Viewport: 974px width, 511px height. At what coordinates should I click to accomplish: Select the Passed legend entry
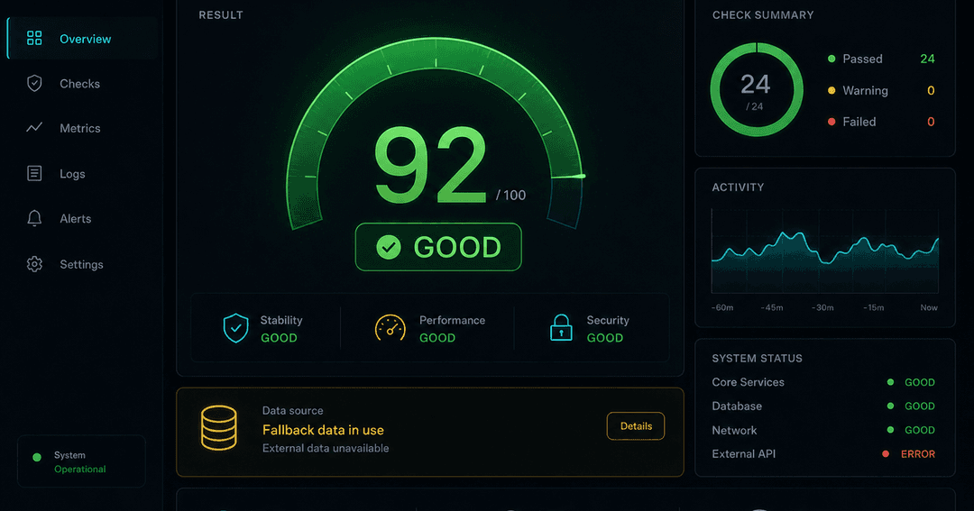pyautogui.click(x=881, y=59)
